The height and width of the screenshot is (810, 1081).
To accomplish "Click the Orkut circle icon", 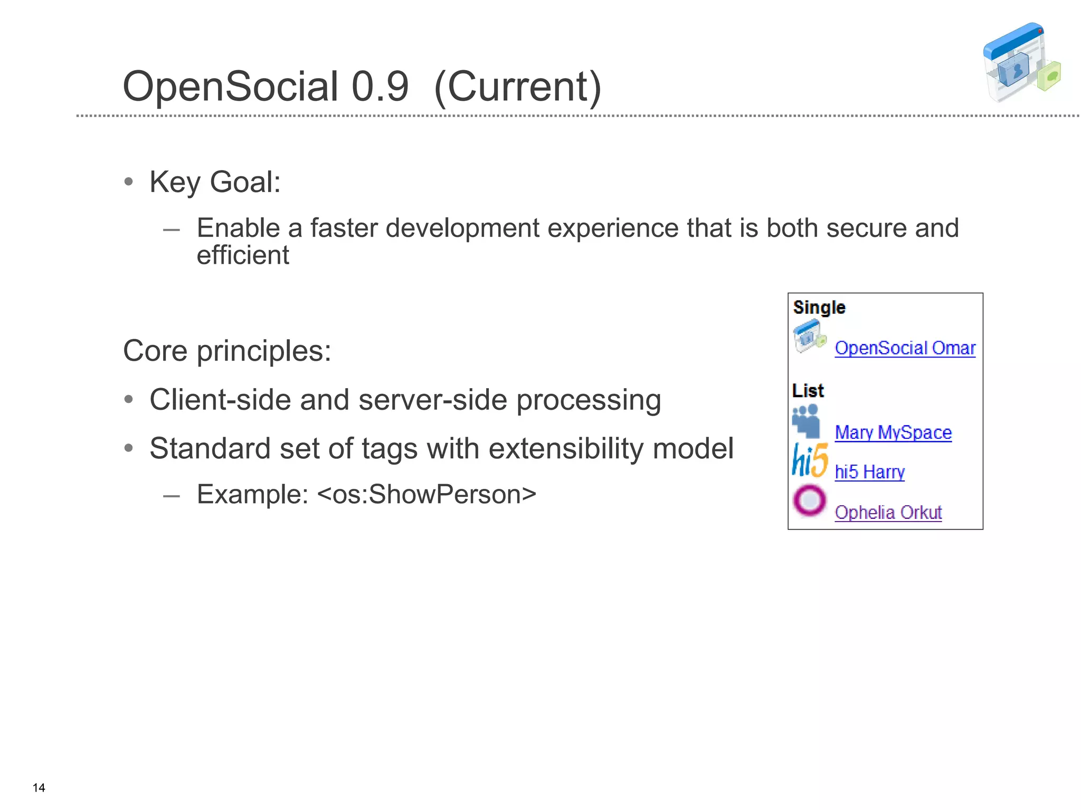I will [x=810, y=500].
